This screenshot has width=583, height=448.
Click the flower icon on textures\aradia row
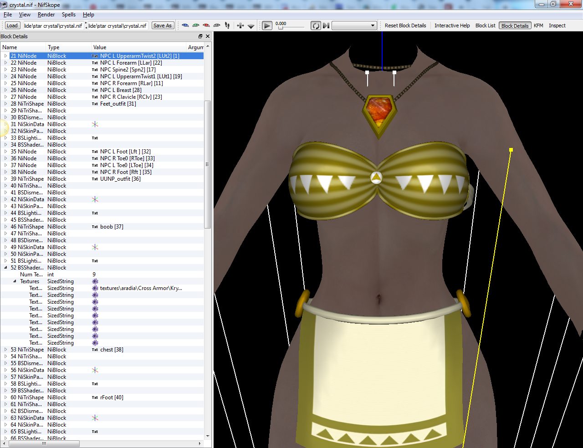95,288
